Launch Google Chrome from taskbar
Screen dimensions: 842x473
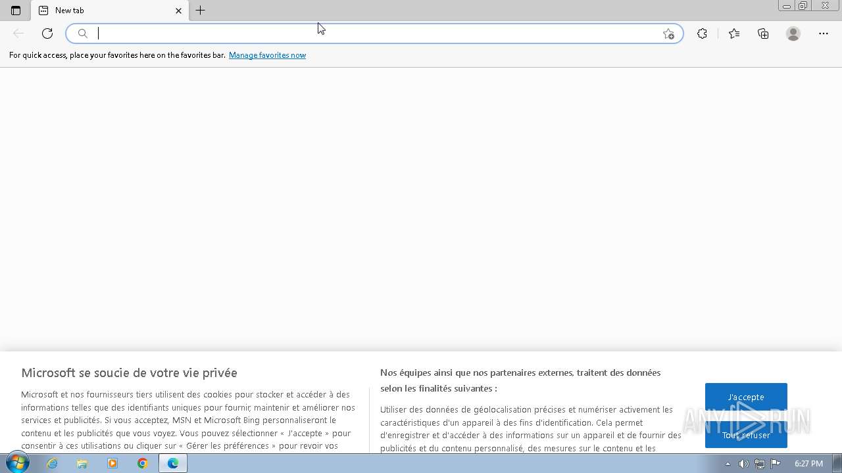pos(143,463)
